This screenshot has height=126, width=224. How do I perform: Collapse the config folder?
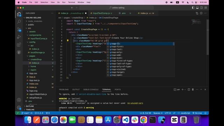pos(32,42)
